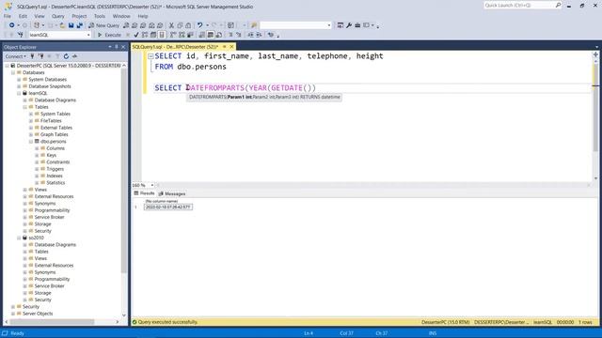Viewport: 602px width, 338px height.
Task: Open the Project menu
Action: click(79, 16)
